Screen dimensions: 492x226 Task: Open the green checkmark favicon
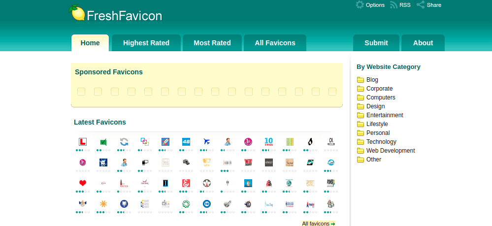coord(103,142)
